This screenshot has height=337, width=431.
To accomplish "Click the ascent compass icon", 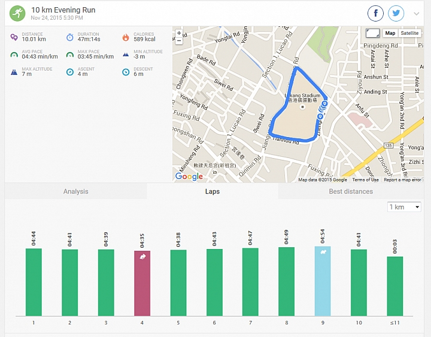I will click(70, 72).
